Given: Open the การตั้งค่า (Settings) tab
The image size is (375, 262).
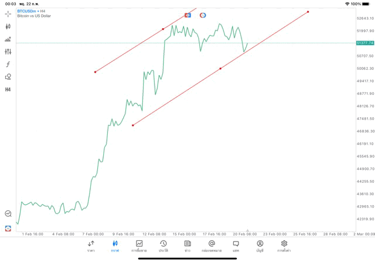Looking at the screenshot, I should (284, 246).
